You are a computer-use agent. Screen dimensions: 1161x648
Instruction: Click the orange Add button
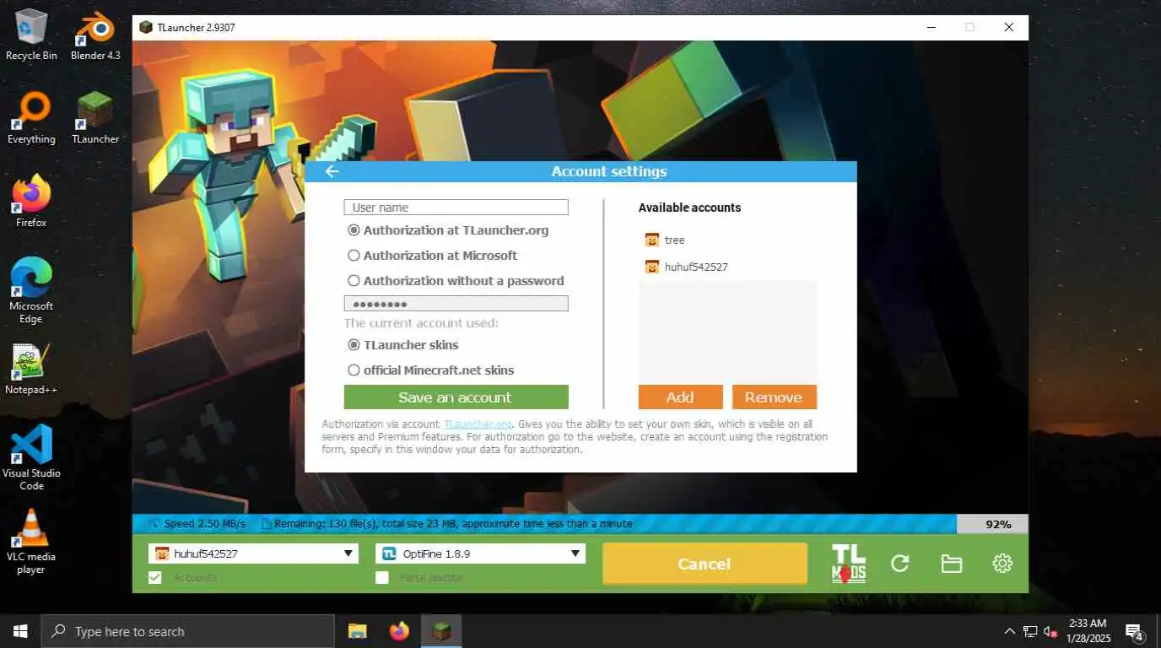pos(680,397)
